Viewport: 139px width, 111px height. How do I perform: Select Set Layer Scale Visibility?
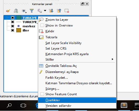click(77, 43)
